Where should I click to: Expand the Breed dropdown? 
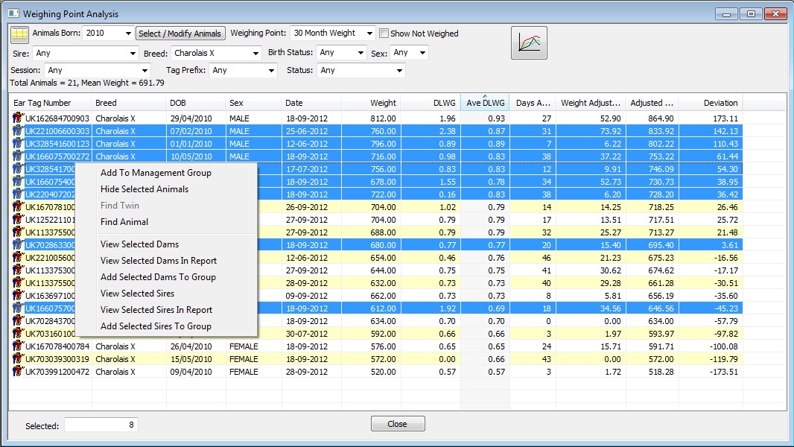255,53
